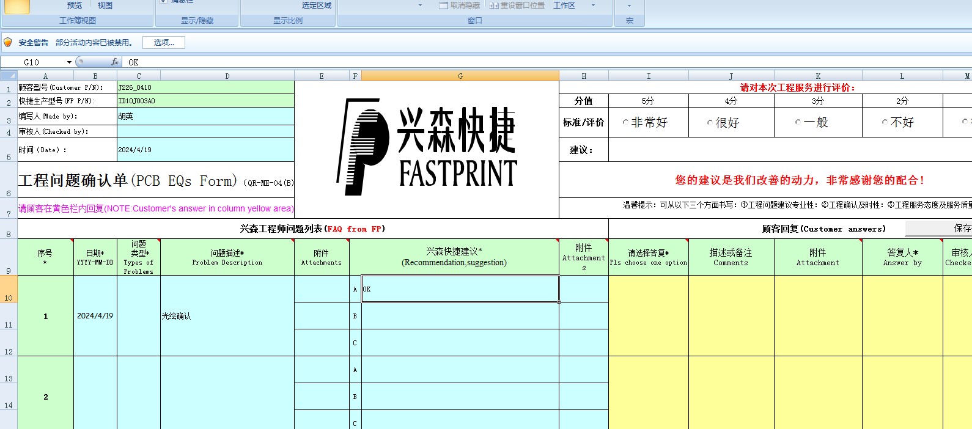Select column H header
The height and width of the screenshot is (429, 972).
(x=584, y=76)
